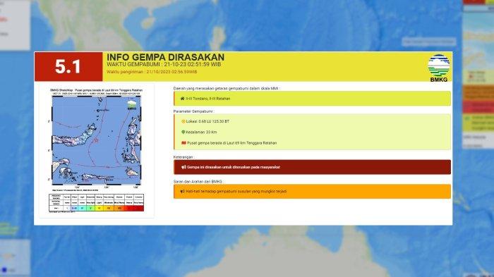The height and width of the screenshot is (277, 494).
Task: Click the INFO GEMPA DIRASAKAN heading
Action: pyautogui.click(x=165, y=57)
